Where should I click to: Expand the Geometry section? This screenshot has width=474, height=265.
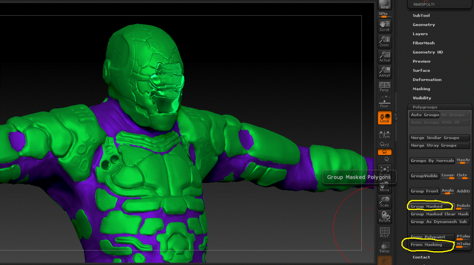(x=423, y=25)
